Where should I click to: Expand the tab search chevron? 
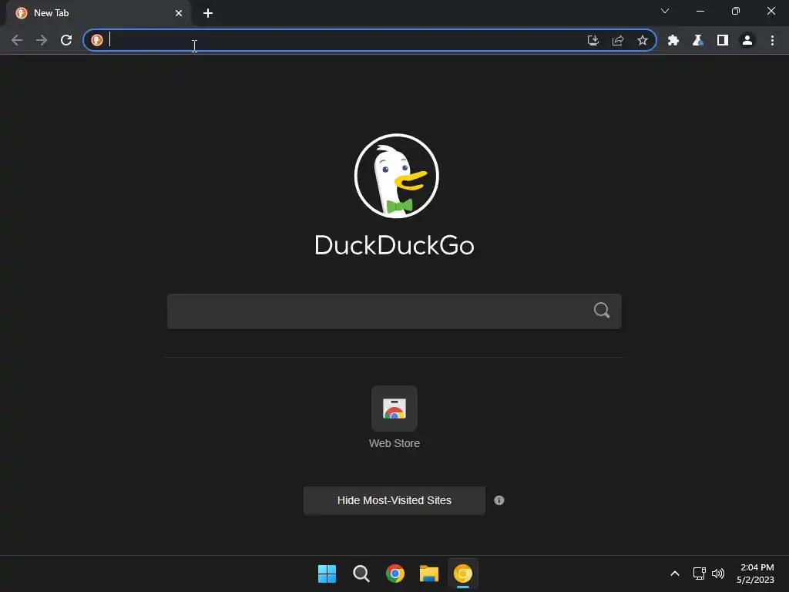(x=665, y=11)
